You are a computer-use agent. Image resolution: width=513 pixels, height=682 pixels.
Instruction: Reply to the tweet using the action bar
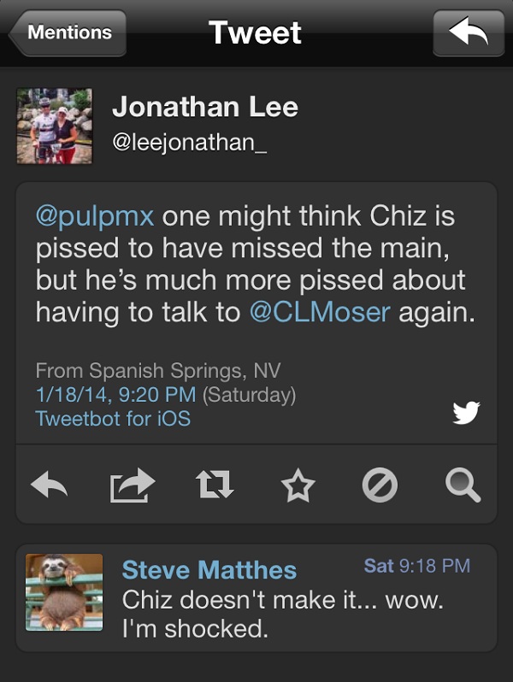[49, 486]
